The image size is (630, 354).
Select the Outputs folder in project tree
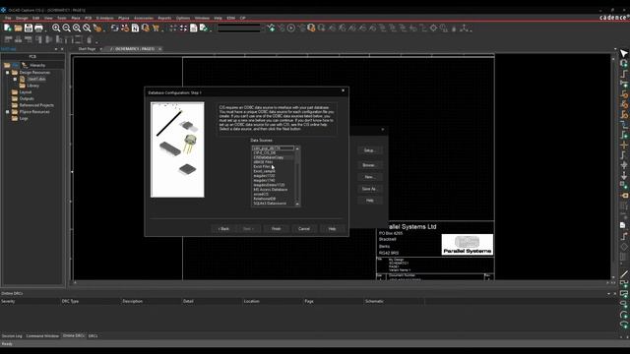click(27, 98)
